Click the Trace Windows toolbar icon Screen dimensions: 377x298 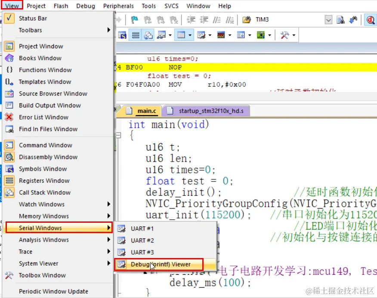pyautogui.click(x=241, y=35)
